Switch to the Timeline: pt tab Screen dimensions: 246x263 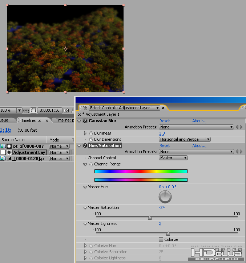point(31,120)
